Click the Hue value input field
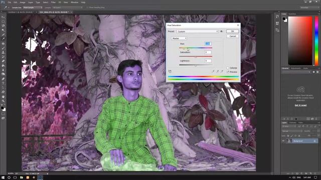 (x=208, y=43)
